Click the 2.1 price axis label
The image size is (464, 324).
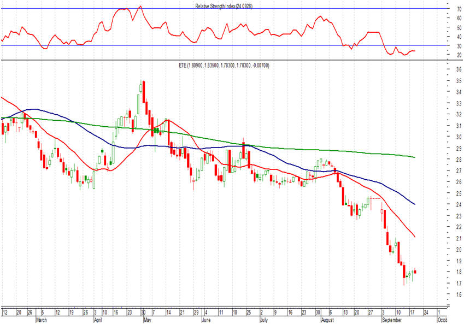[459, 238]
